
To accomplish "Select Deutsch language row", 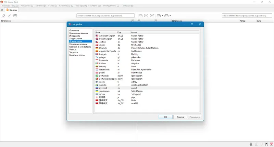I will click(x=147, y=48).
